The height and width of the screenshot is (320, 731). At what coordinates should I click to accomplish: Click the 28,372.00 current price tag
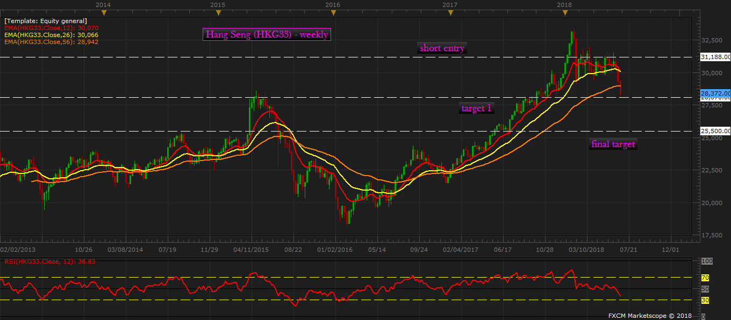(715, 93)
